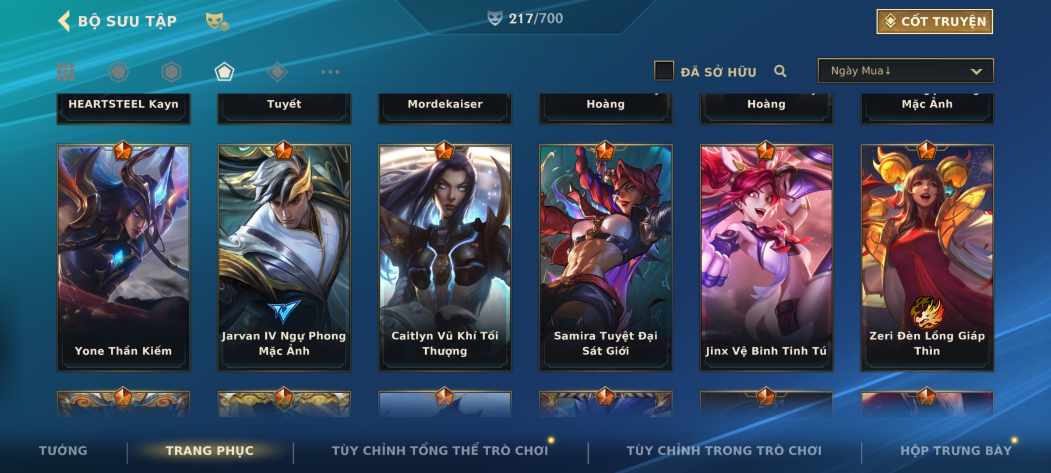Select the circular-hexagon rarity filter icon
This screenshot has height=473, width=1051.
(119, 72)
